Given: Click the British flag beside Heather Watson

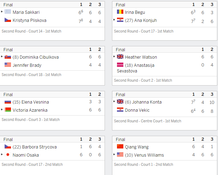Looking at the screenshot, I should (120, 57).
